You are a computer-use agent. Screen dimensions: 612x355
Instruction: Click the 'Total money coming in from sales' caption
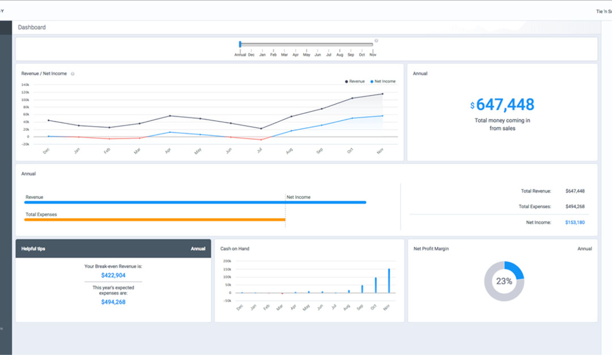tap(502, 125)
